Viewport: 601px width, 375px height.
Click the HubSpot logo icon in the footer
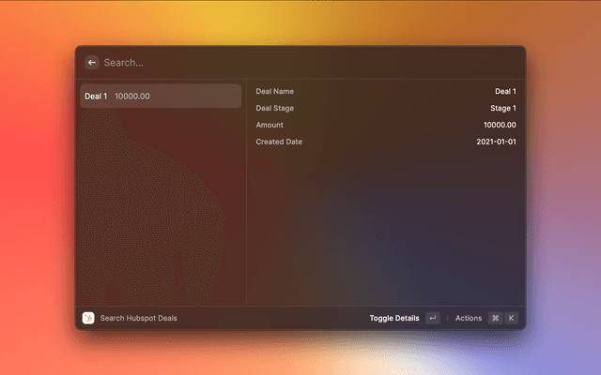click(88, 318)
